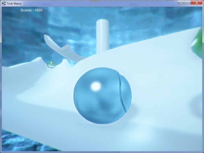204x153 pixels.
Task: Click the large blue ball
Action: coord(103,96)
